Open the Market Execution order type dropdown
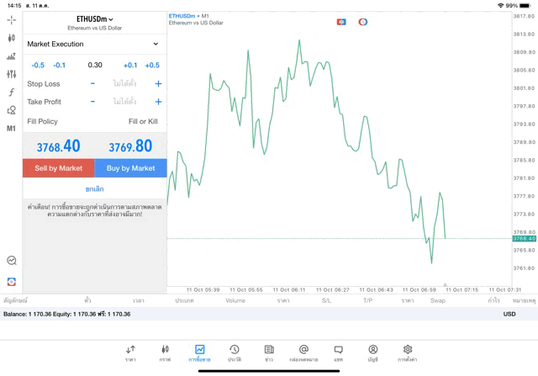The width and height of the screenshot is (538, 376). coord(92,44)
